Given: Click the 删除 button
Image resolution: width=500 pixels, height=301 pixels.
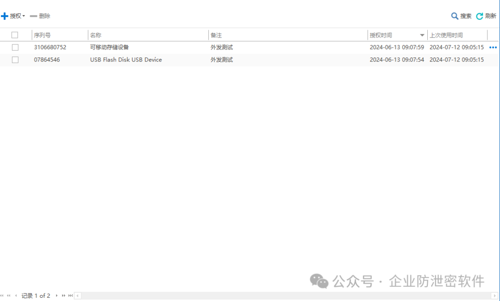Looking at the screenshot, I should [40, 16].
